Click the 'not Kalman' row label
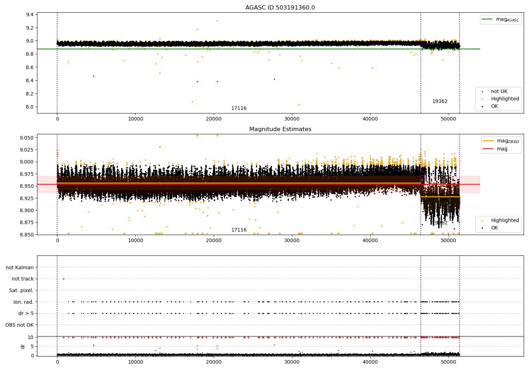Viewport: 529px width, 370px height. pyautogui.click(x=20, y=267)
